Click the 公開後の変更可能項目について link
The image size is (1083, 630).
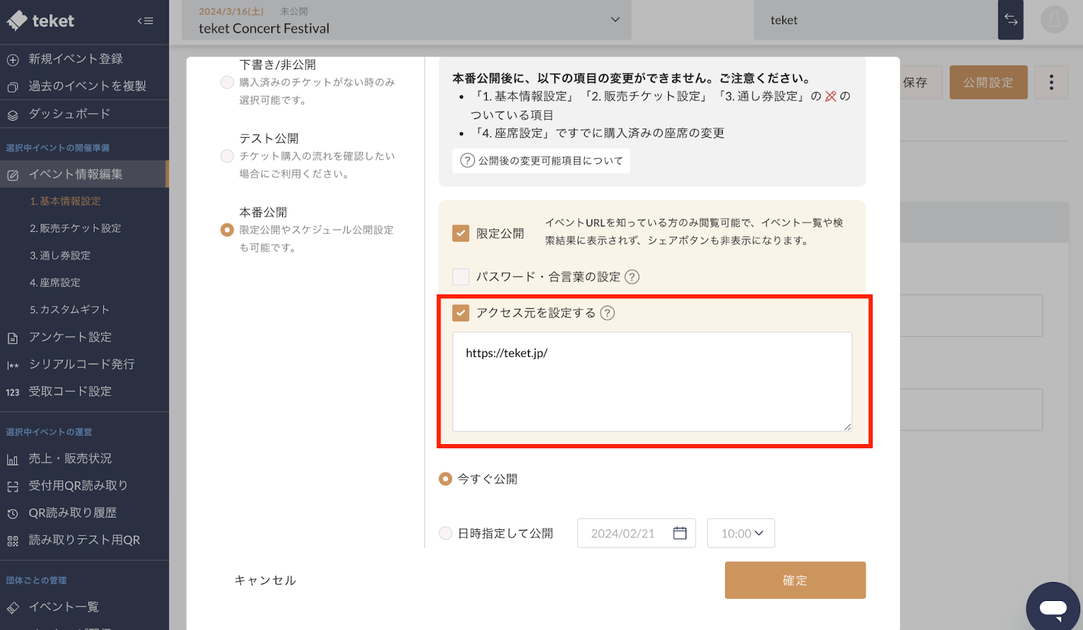coord(541,160)
